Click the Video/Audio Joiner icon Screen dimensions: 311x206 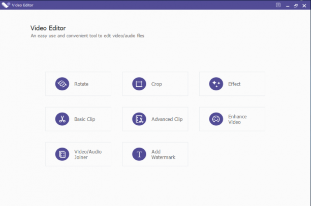62,154
